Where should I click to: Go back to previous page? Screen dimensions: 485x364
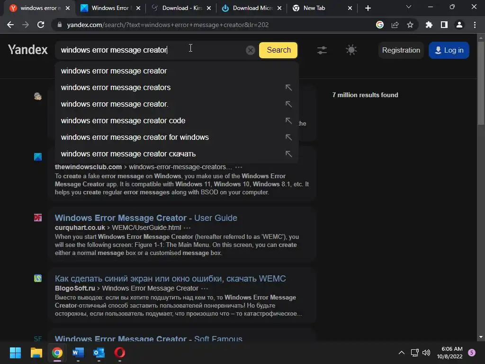point(10,25)
